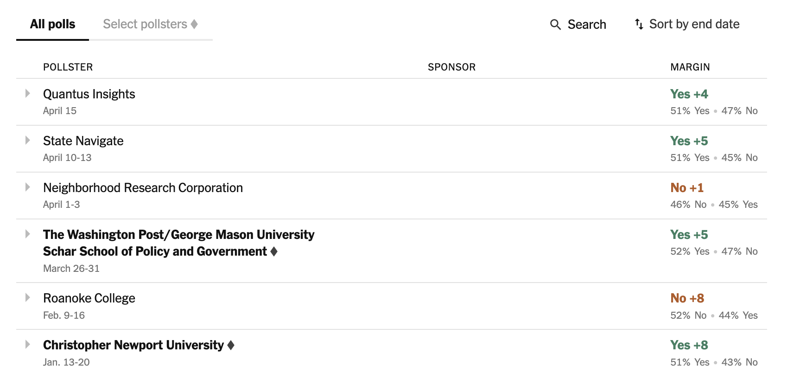Image resolution: width=787 pixels, height=386 pixels.
Task: Open the Select pollsters tab
Action: [145, 24]
